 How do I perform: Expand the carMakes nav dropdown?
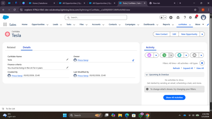point(190,25)
